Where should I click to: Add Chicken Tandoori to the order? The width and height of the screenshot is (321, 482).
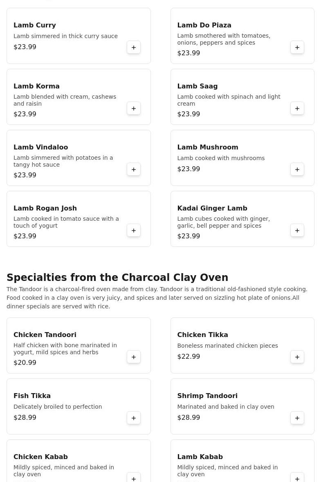(x=134, y=357)
